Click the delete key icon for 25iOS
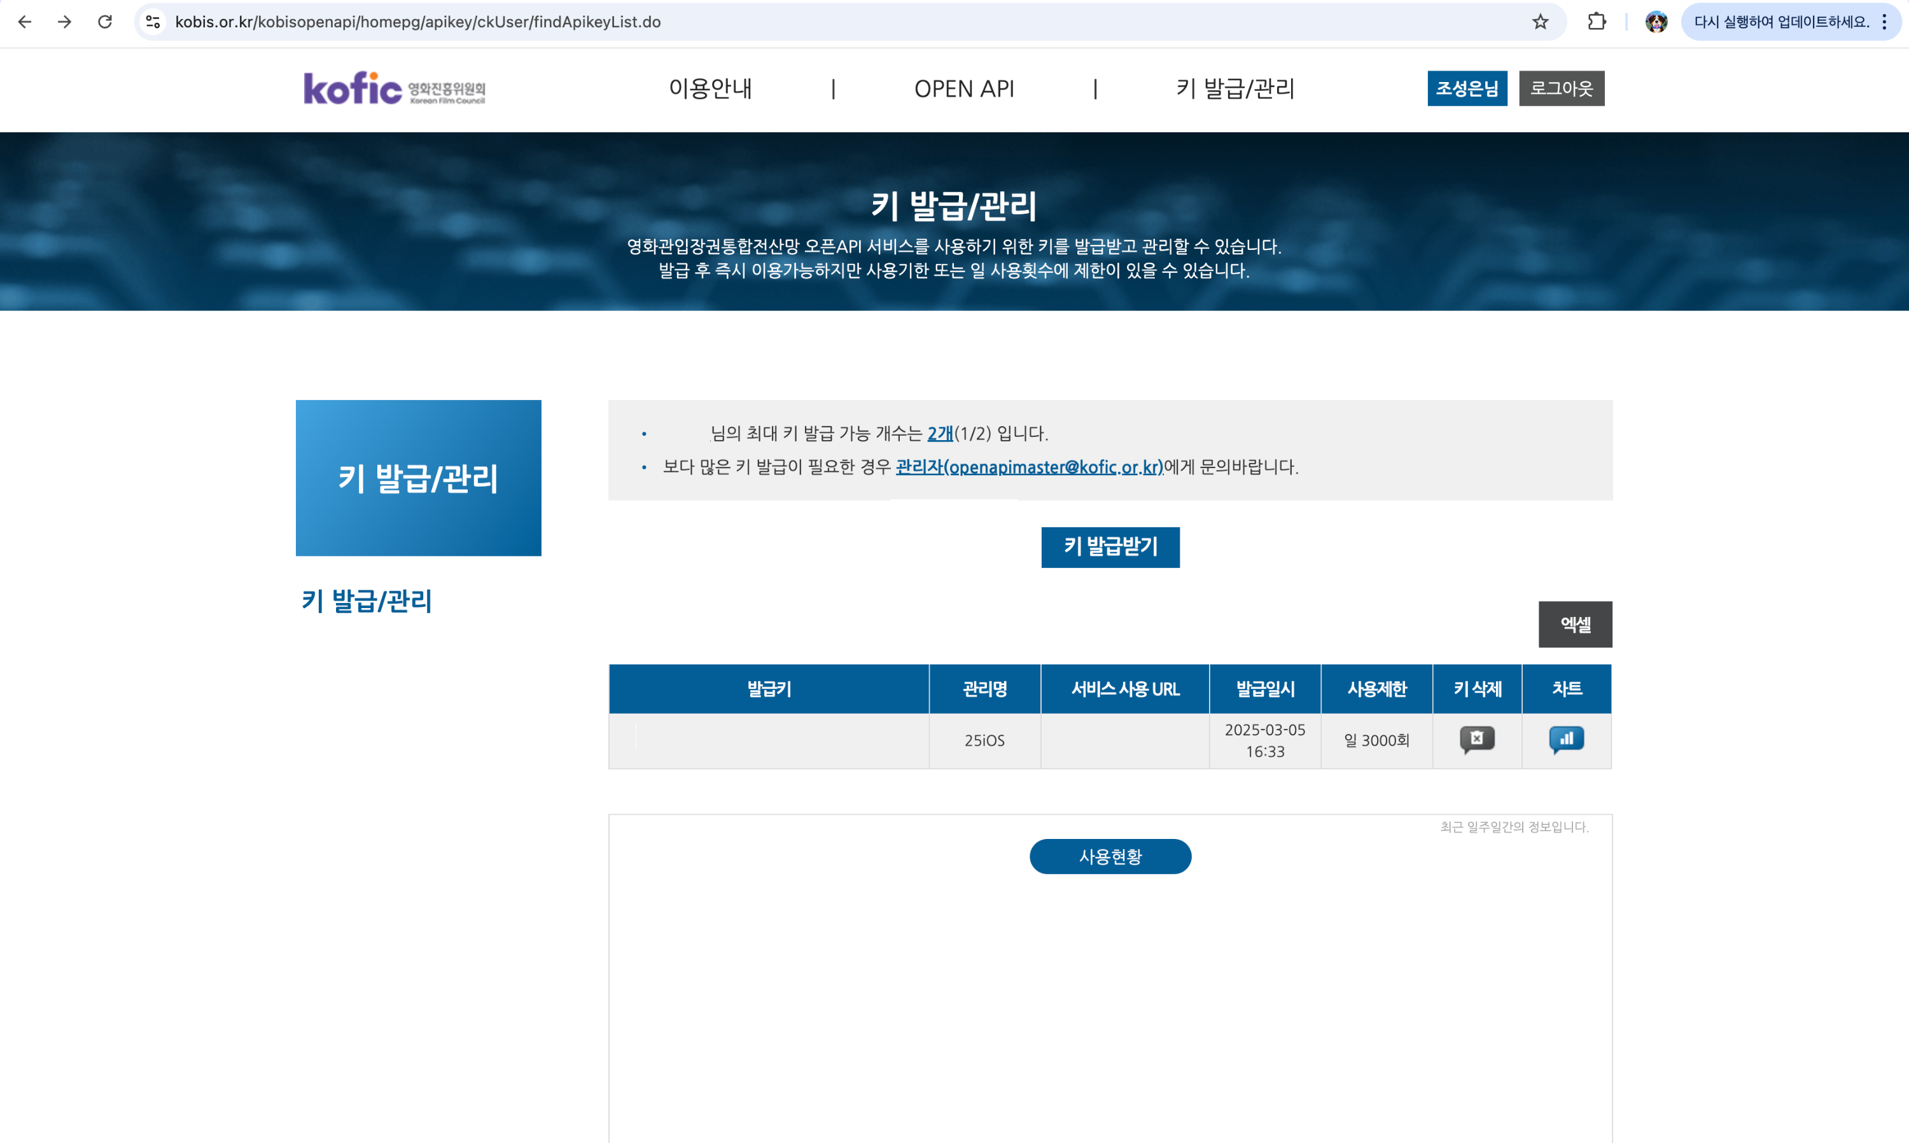 pos(1477,739)
